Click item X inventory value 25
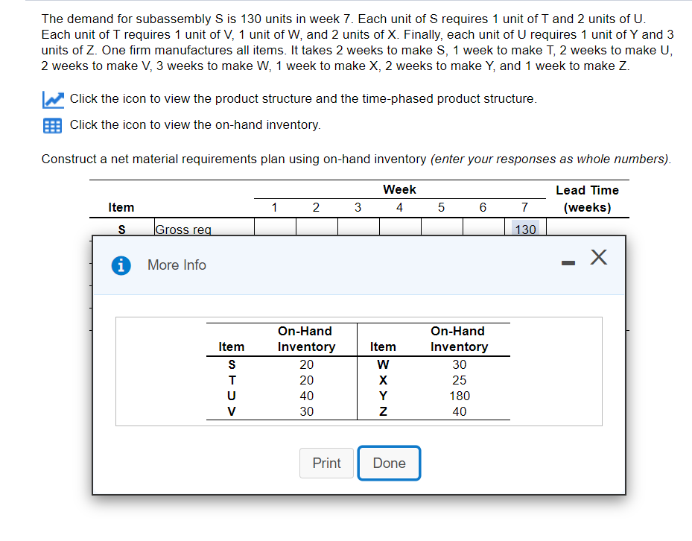The height and width of the screenshot is (541, 692). 459,380
